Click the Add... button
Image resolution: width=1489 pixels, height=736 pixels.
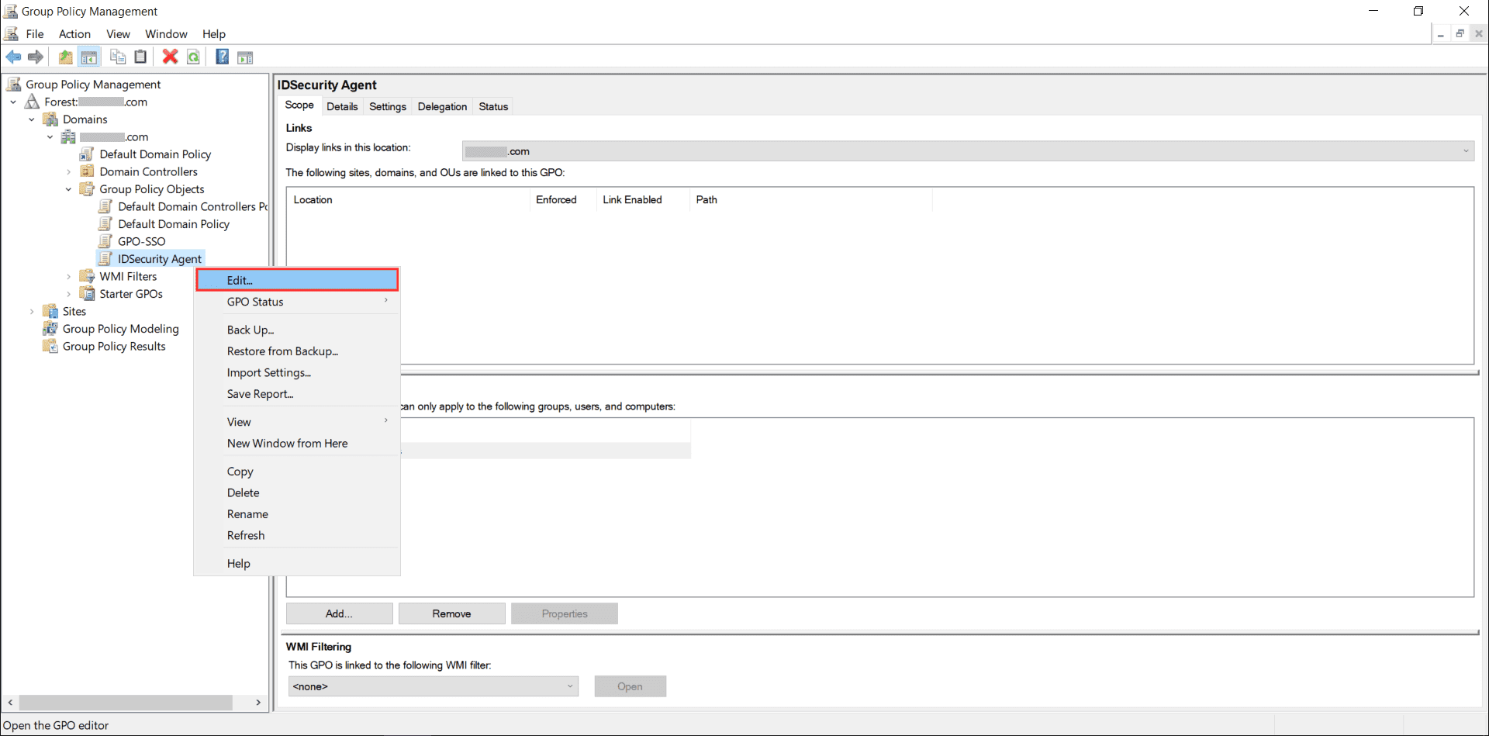pos(339,613)
